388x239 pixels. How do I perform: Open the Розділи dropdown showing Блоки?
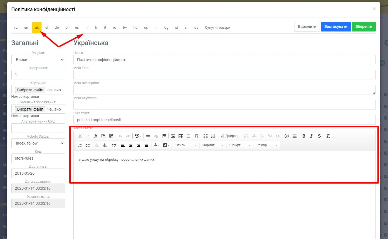(x=38, y=60)
